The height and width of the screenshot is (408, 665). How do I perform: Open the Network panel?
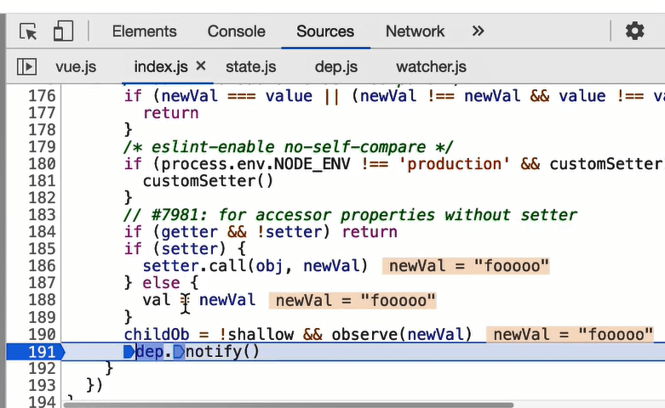pyautogui.click(x=415, y=31)
